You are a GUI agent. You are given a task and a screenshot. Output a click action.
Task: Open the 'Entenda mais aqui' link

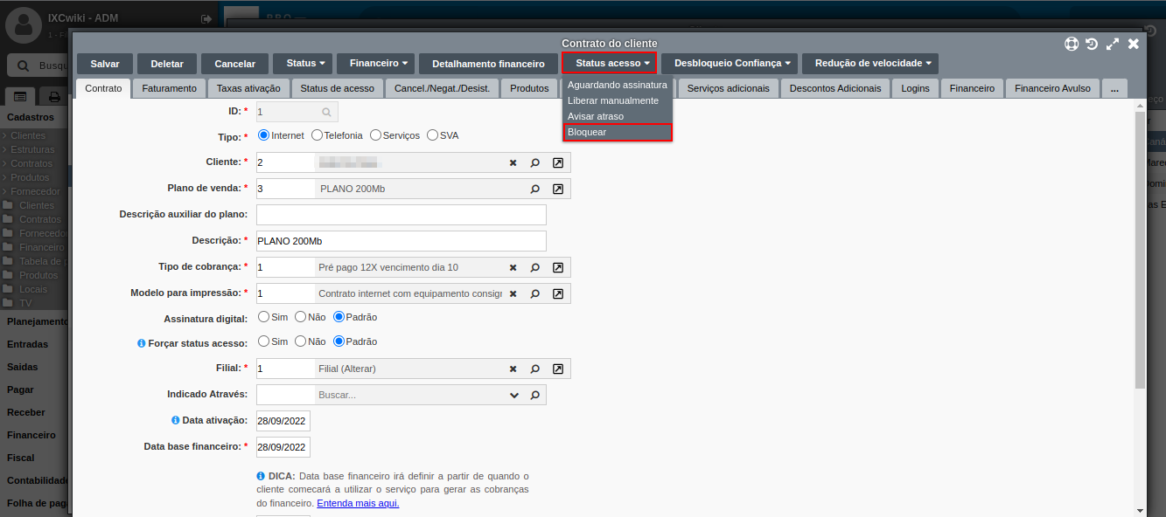(358, 503)
